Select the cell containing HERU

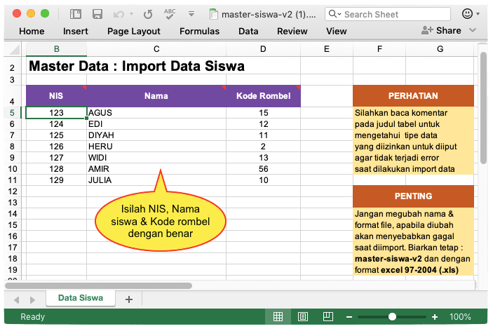click(x=156, y=147)
